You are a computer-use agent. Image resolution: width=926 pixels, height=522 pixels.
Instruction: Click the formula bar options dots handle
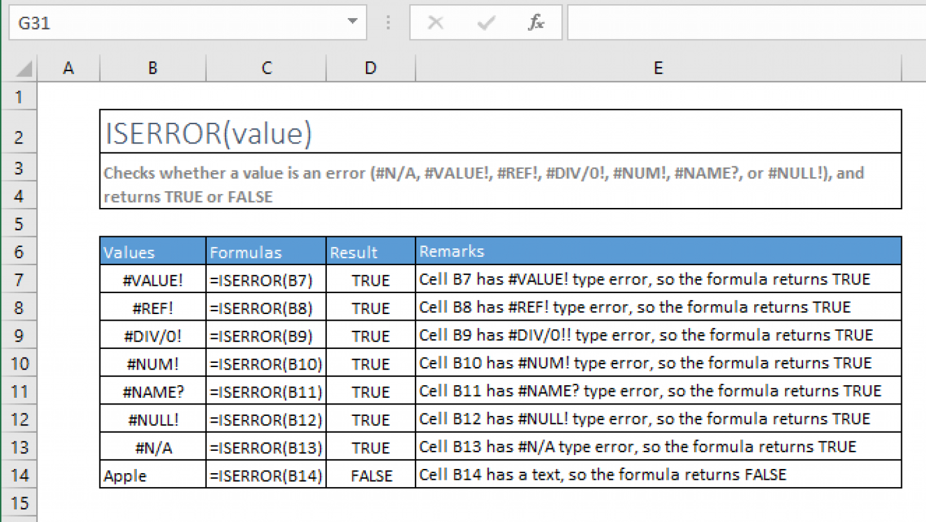(x=388, y=23)
